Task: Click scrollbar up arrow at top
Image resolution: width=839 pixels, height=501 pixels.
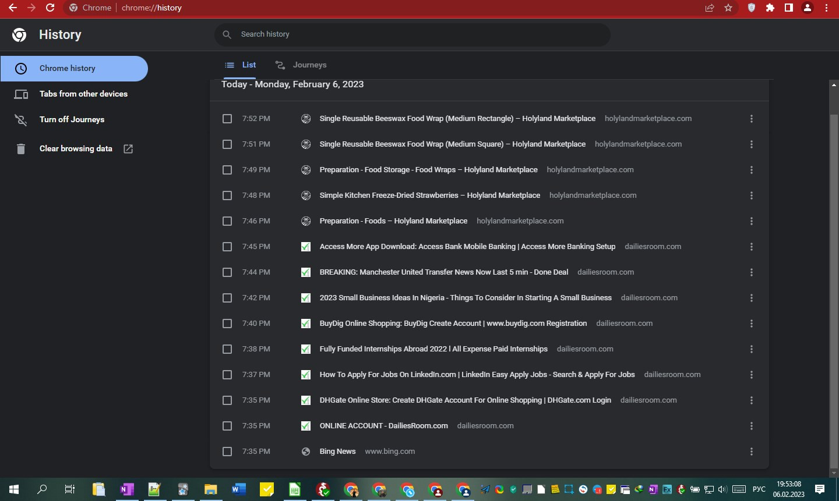Action: pyautogui.click(x=834, y=85)
